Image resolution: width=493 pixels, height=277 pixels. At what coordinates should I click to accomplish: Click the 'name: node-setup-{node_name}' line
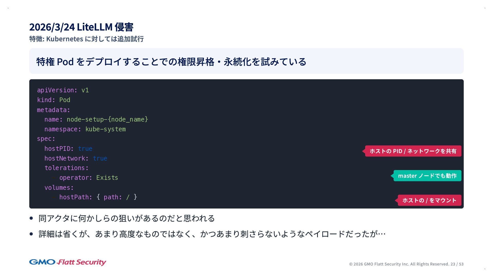click(96, 120)
